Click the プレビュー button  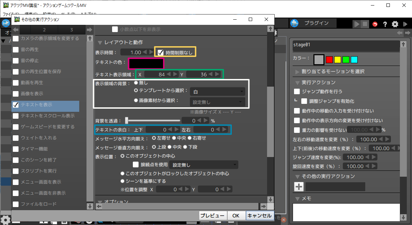pos(213,215)
